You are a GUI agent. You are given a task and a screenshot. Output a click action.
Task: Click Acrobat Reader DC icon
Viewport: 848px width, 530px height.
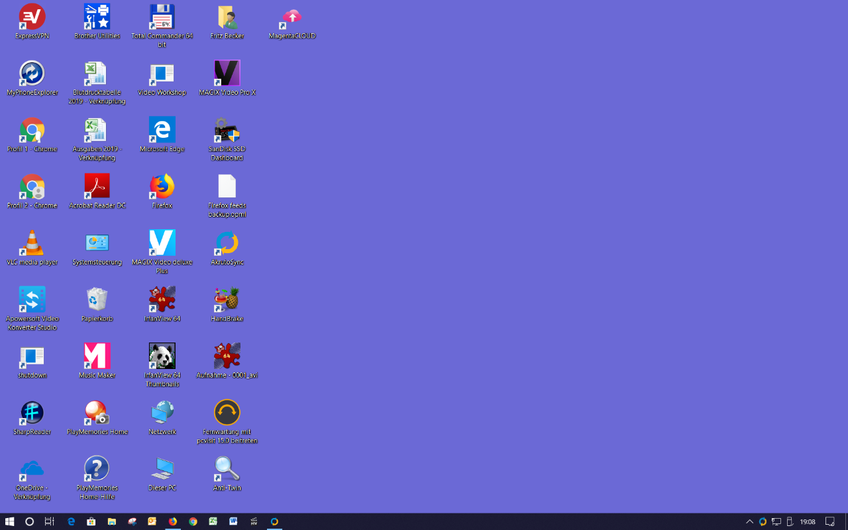coord(97,187)
